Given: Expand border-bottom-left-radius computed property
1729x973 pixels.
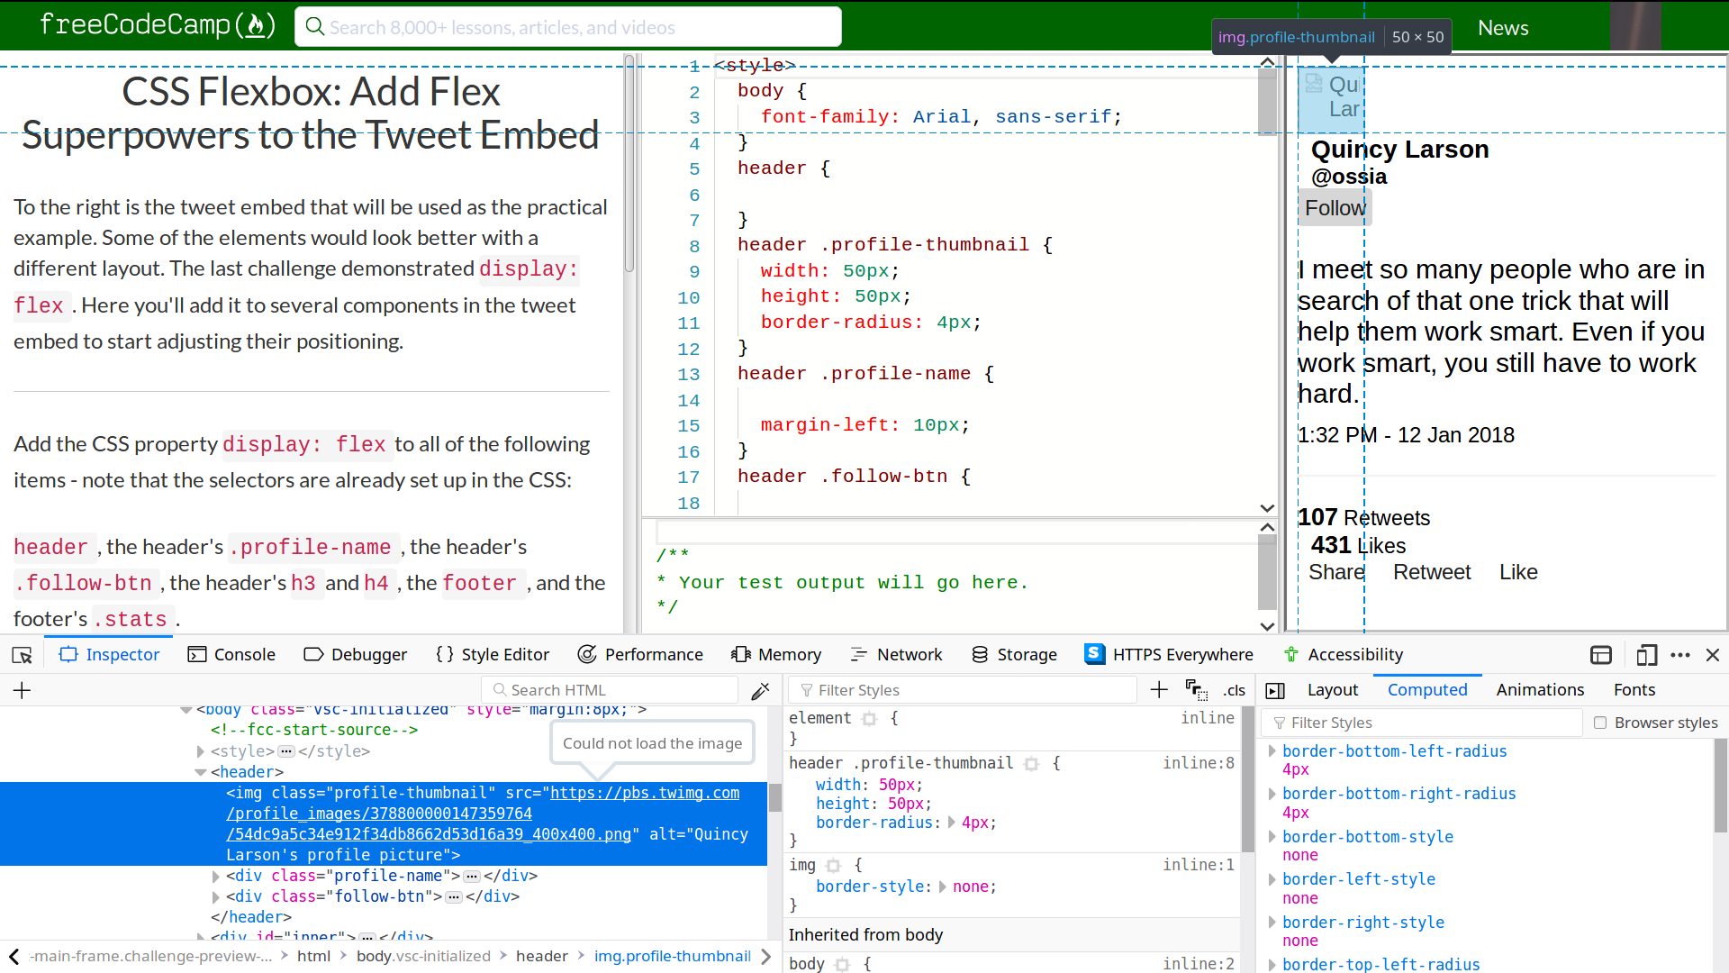Looking at the screenshot, I should pos(1272,751).
